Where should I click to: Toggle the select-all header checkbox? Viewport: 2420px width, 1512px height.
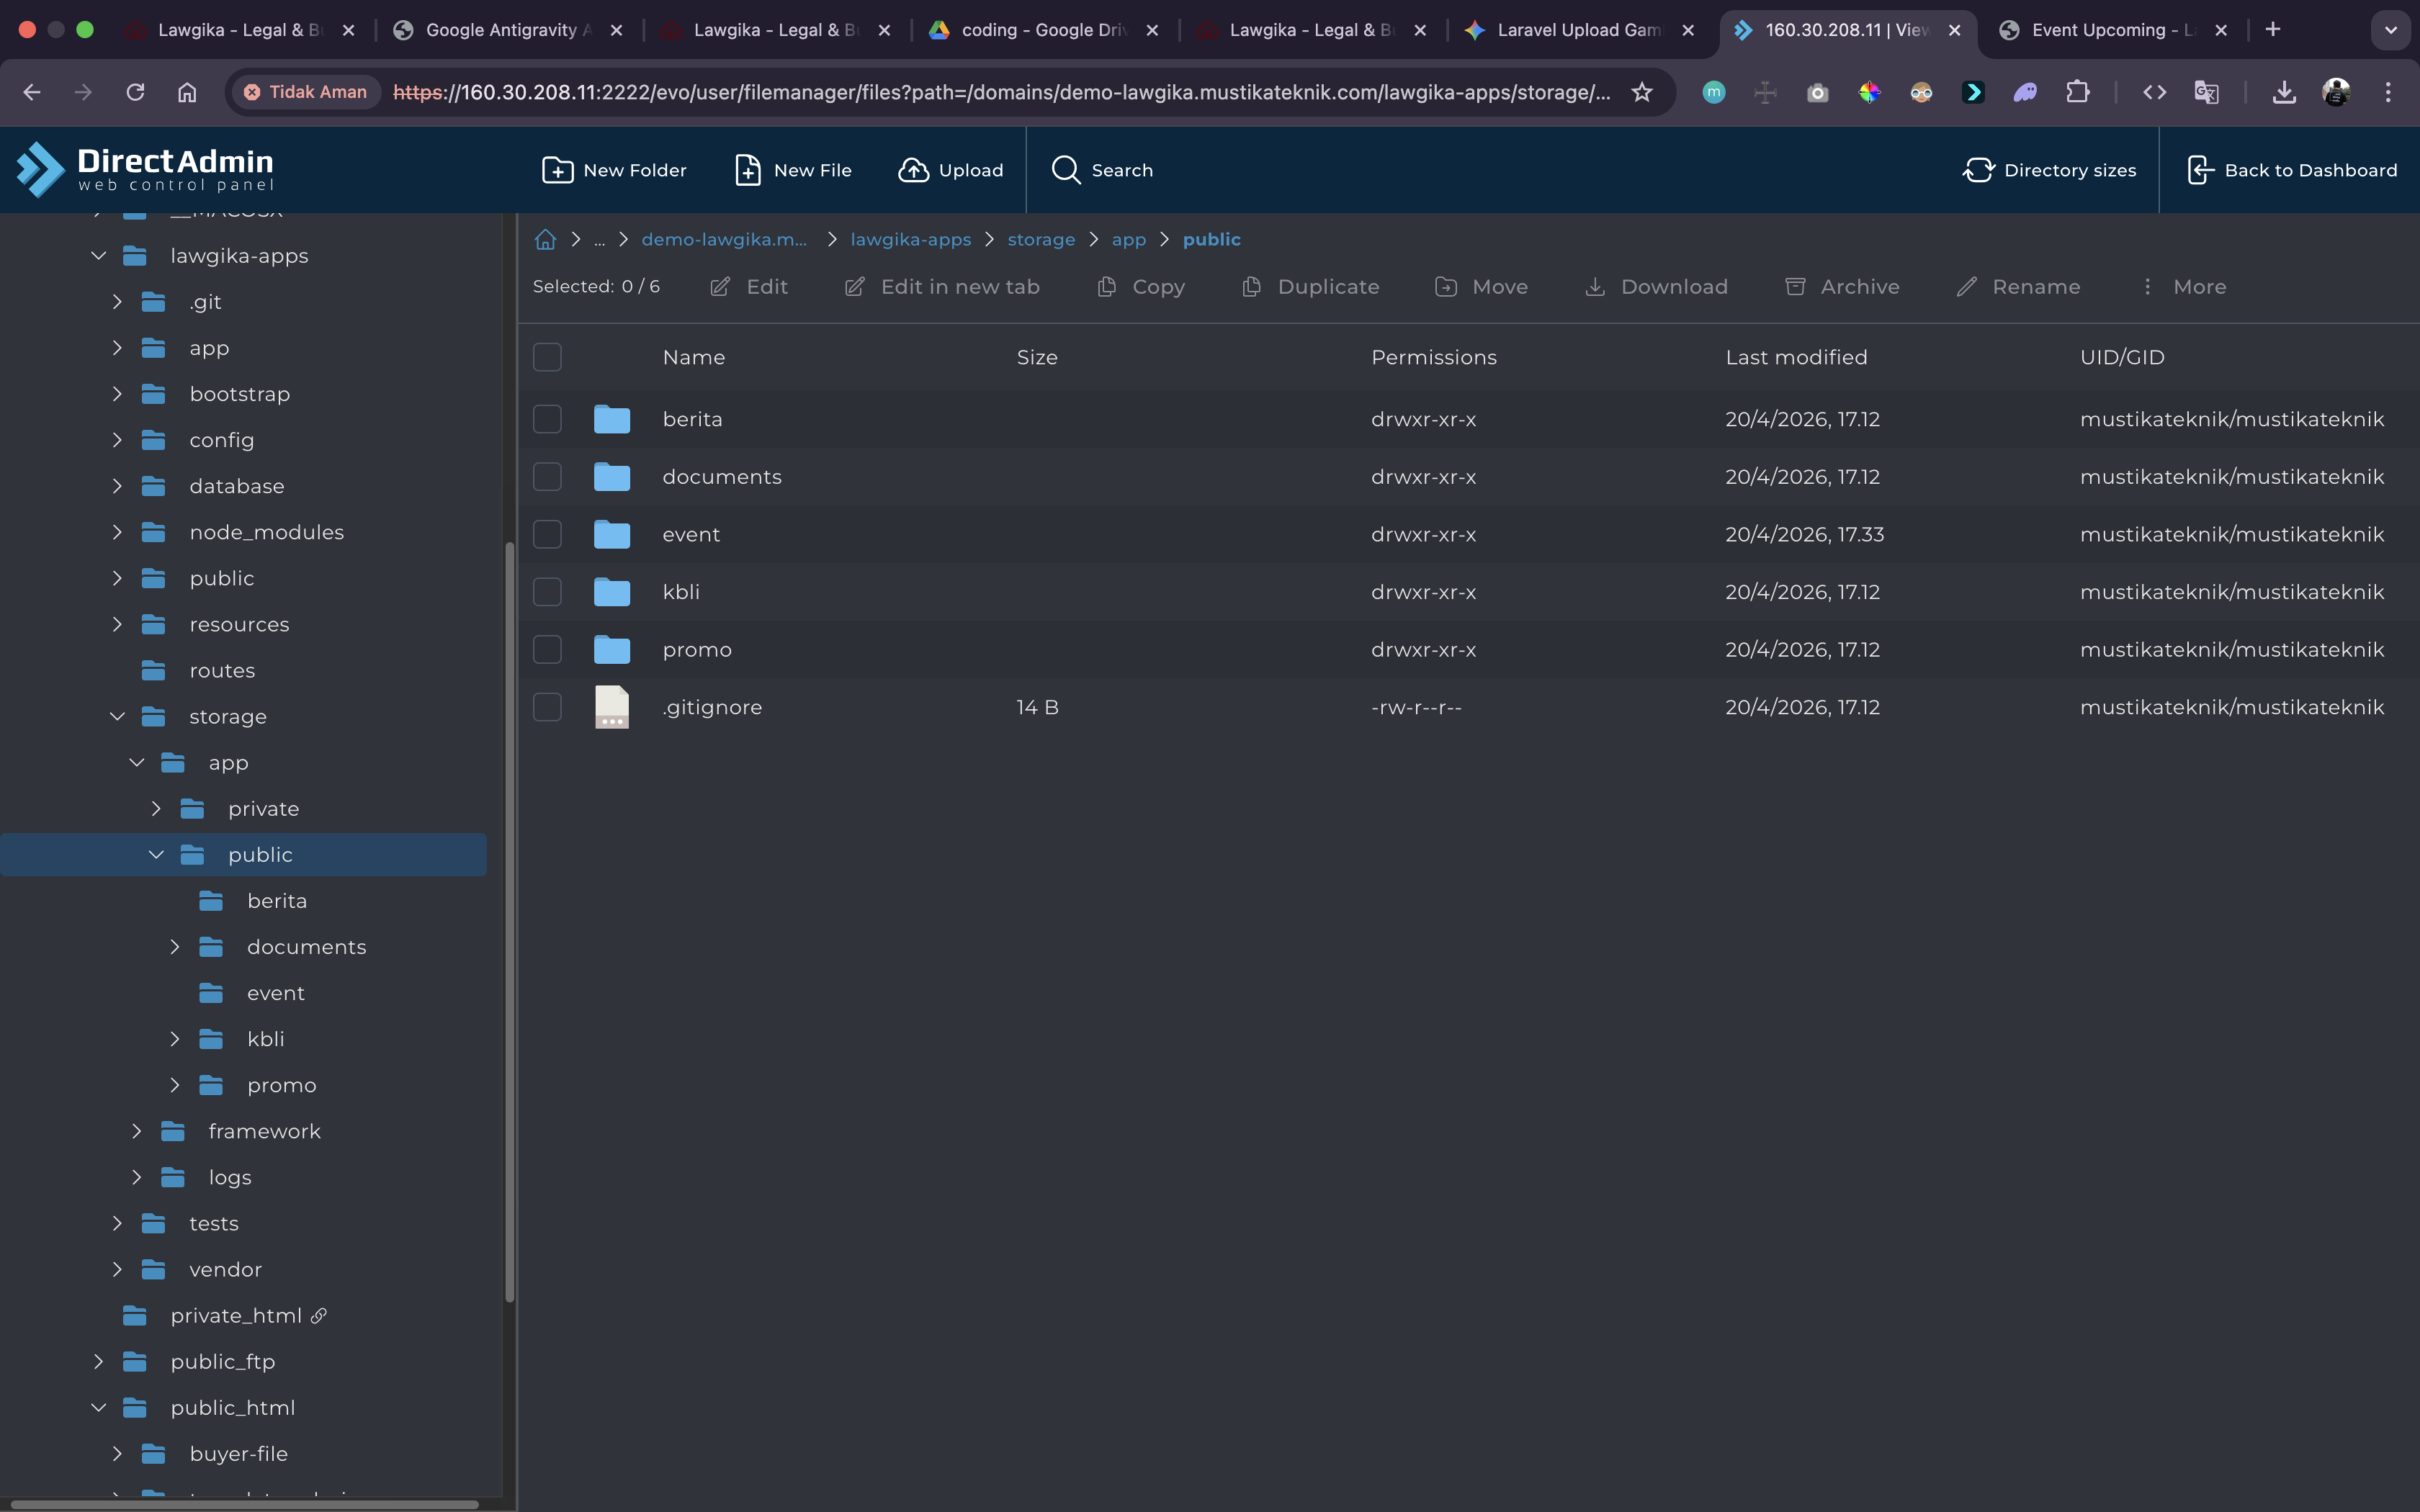click(547, 357)
